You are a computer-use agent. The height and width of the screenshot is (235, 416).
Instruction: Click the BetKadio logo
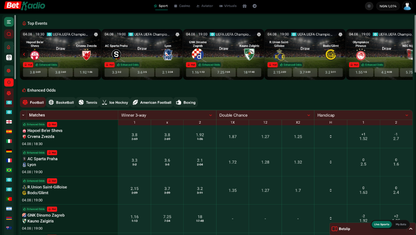[24, 6]
